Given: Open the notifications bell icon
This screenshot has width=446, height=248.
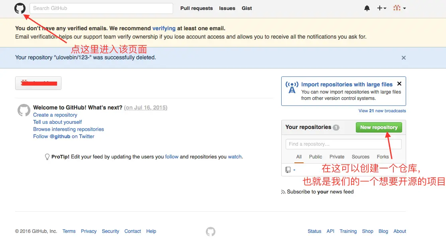Looking at the screenshot, I should point(367,8).
